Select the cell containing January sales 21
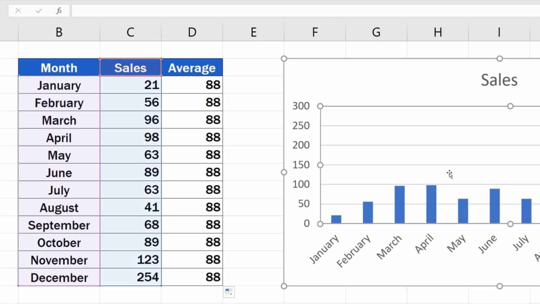This screenshot has height=304, width=540. [130, 85]
